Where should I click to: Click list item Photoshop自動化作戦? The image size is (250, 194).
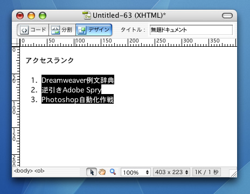(x=78, y=99)
